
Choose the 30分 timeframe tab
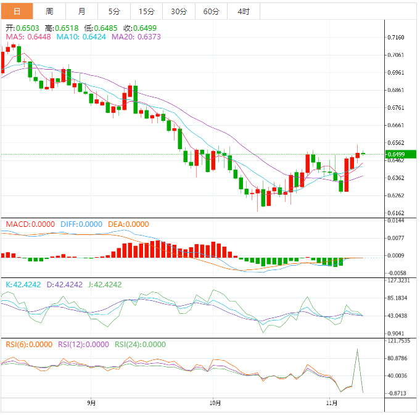(x=179, y=11)
